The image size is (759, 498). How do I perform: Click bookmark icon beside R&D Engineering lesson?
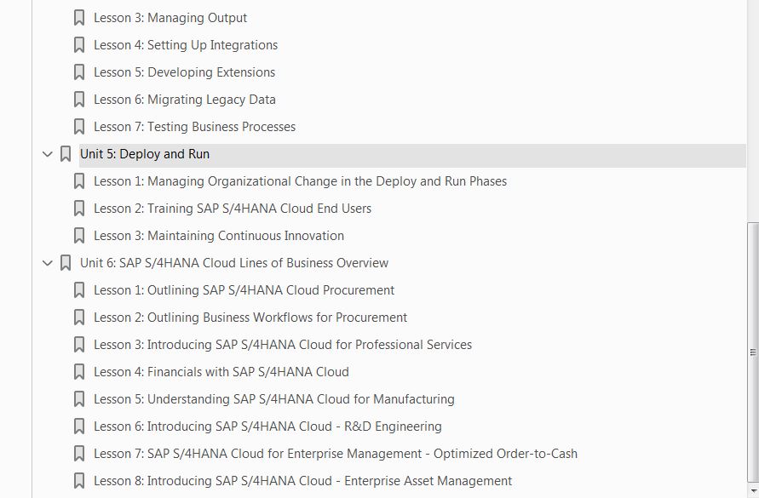pos(79,426)
